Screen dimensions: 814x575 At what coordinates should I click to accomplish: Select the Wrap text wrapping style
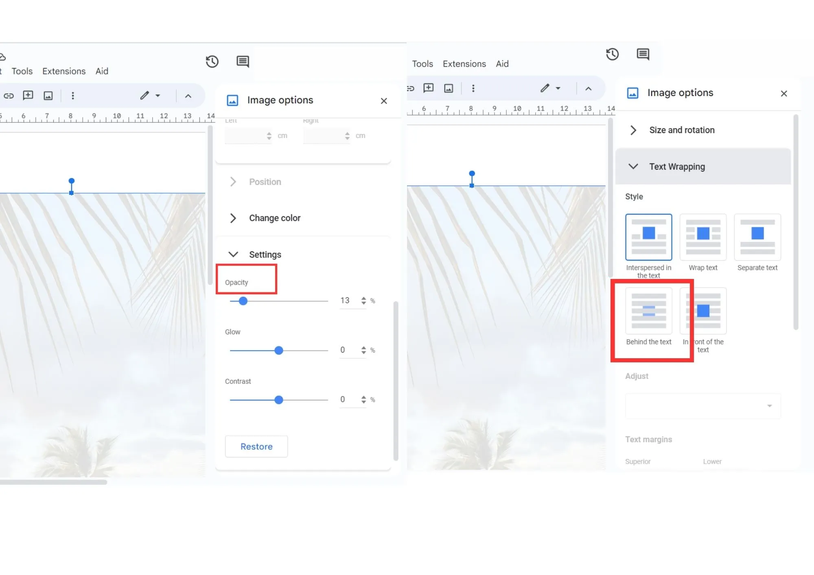[x=703, y=237]
